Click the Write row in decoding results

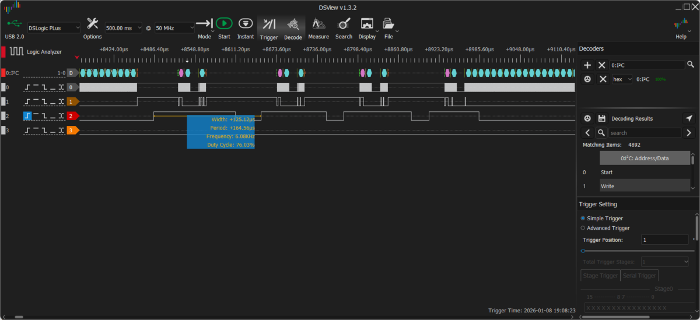click(x=642, y=186)
